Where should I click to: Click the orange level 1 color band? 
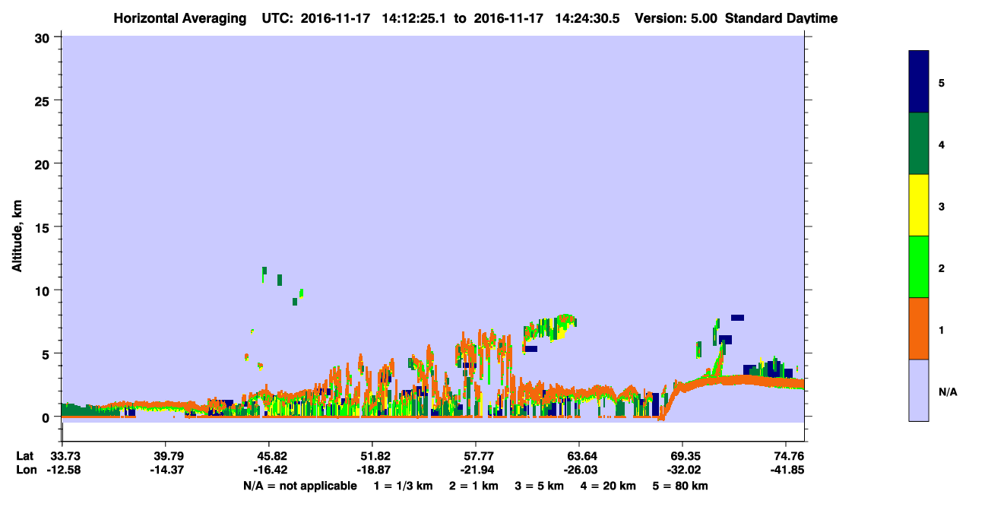click(919, 328)
